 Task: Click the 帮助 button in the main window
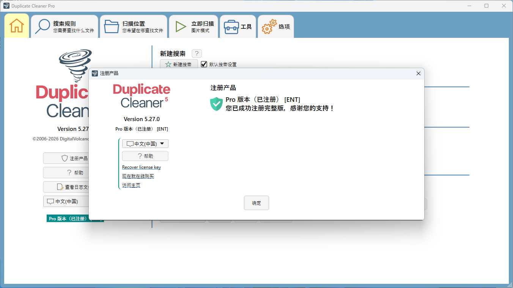(x=66, y=173)
